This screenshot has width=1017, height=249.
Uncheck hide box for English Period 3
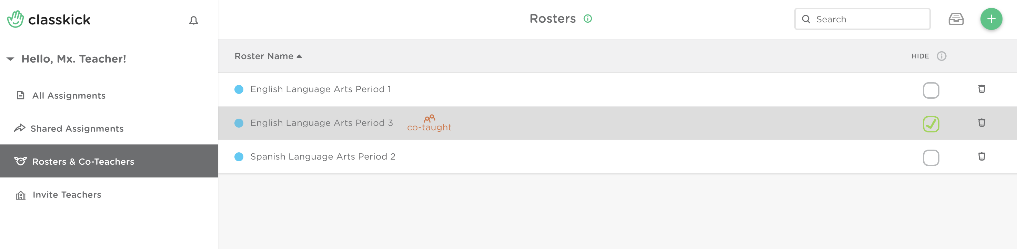(930, 124)
